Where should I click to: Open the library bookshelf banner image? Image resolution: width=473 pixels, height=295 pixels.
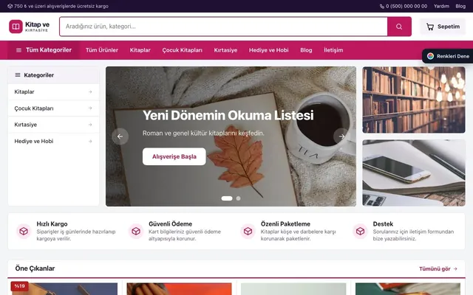[x=414, y=100]
